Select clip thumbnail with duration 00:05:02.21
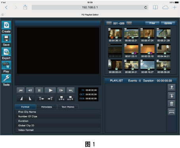Viewport: 180px width, 148px height. click(131, 33)
